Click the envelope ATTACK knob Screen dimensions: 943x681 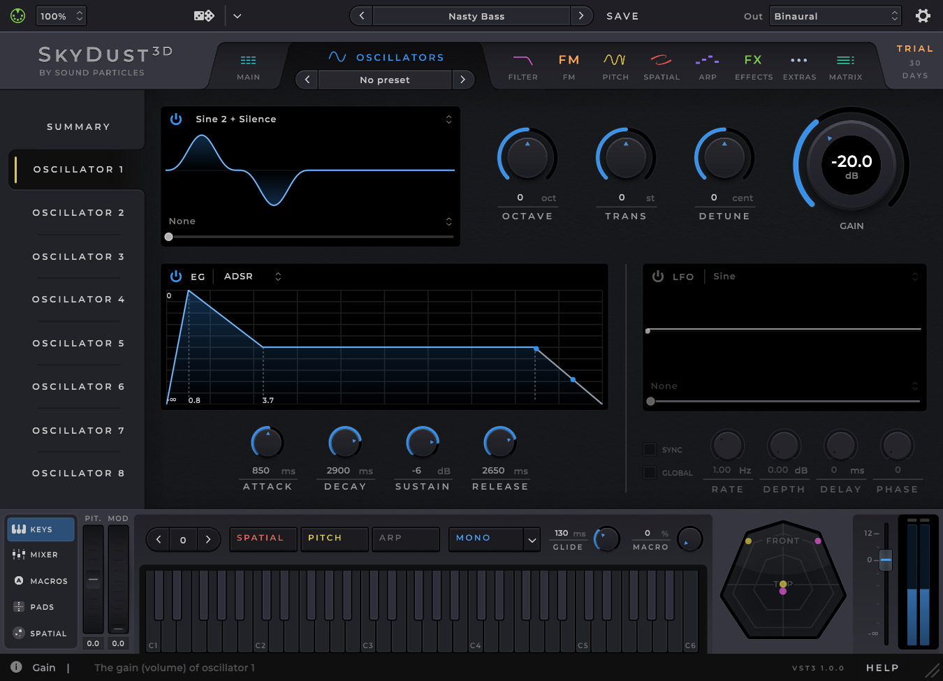268,442
